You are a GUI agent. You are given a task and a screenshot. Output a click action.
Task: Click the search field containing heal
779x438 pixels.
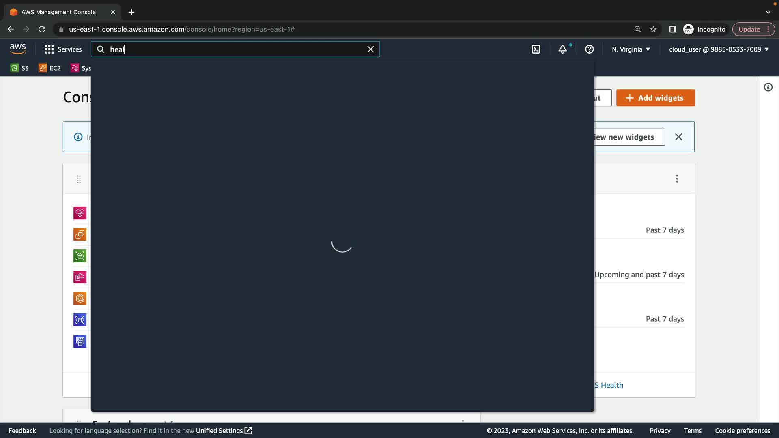235,49
